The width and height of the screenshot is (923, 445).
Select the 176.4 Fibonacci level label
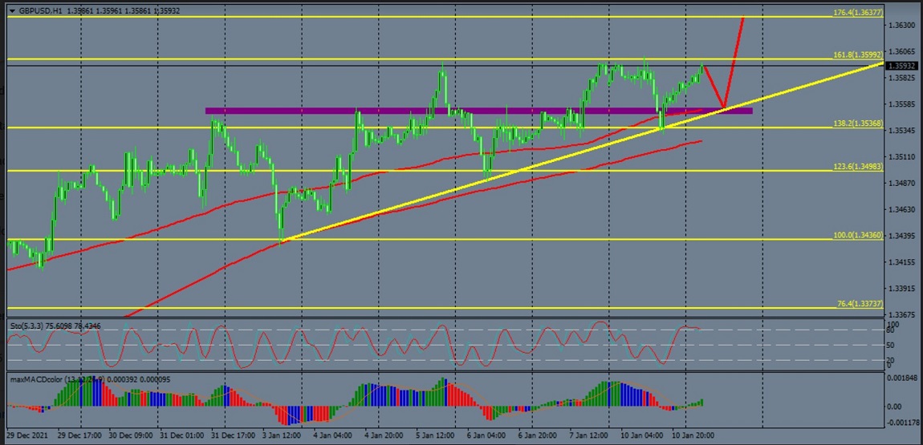pos(857,13)
